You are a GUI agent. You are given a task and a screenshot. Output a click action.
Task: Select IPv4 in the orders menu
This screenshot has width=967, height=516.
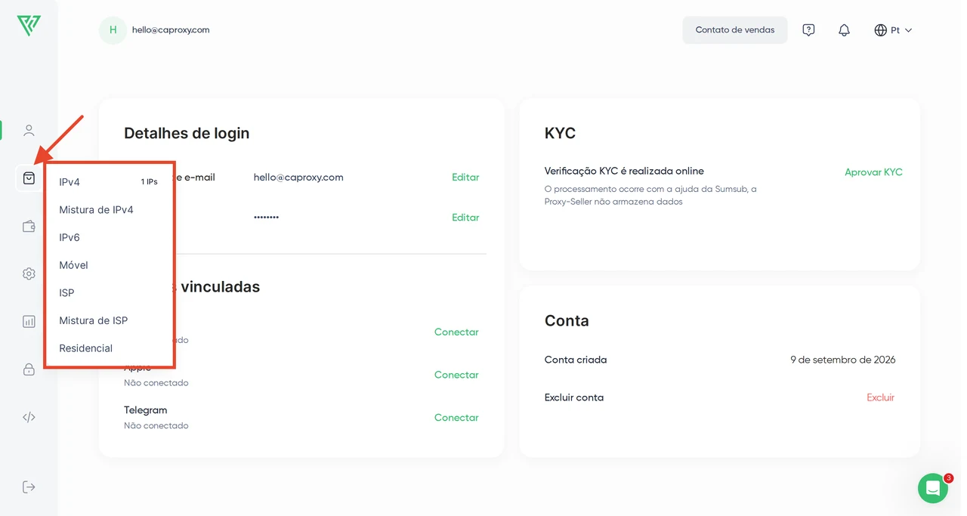(x=70, y=182)
